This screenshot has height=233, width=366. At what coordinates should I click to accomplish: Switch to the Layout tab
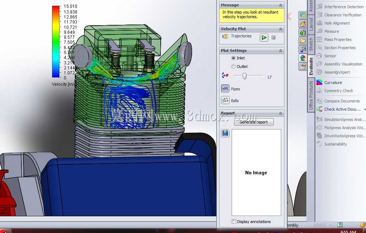311,24
